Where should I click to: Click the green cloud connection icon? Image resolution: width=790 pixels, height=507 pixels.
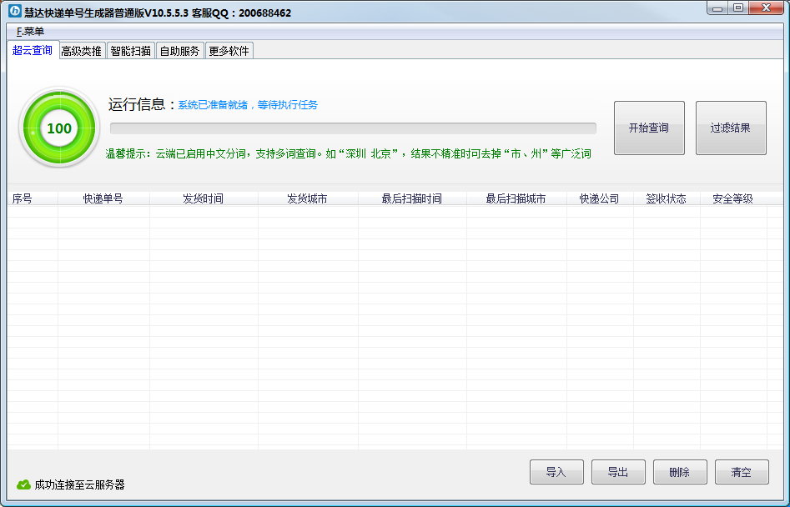23,484
